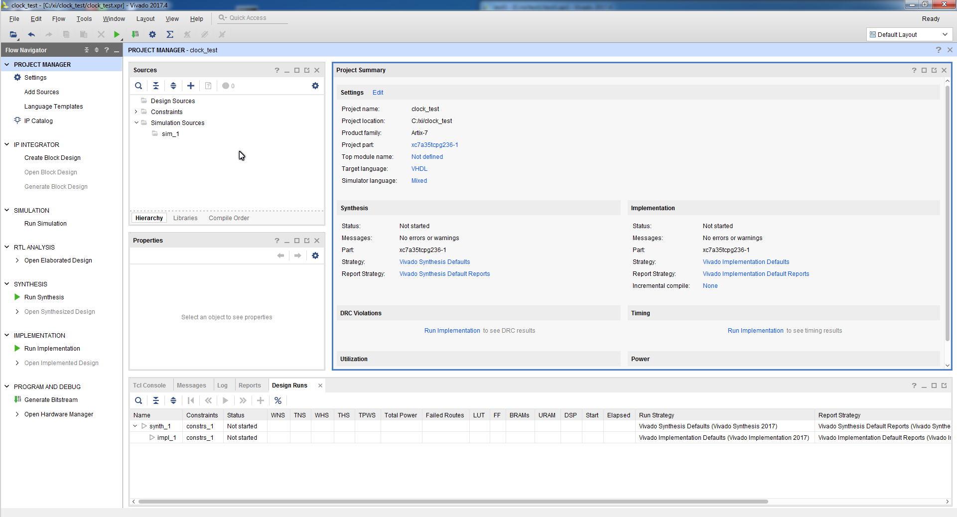Select the impl_1 run row
The image size is (957, 517).
[541, 438]
